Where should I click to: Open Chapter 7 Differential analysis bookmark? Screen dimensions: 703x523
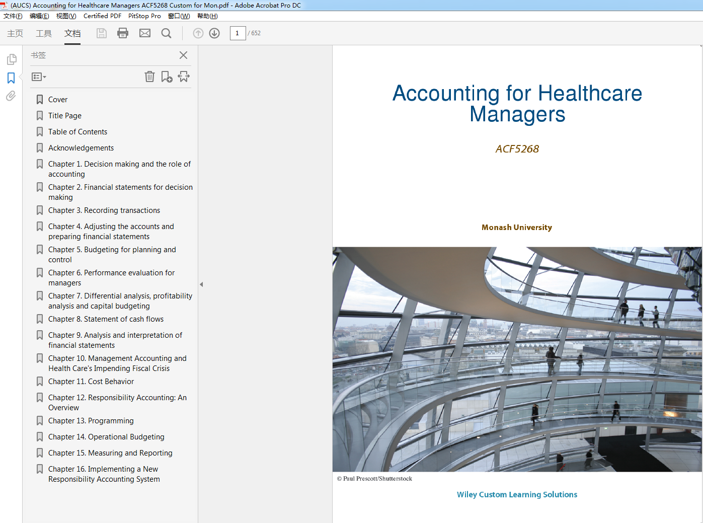[120, 301]
